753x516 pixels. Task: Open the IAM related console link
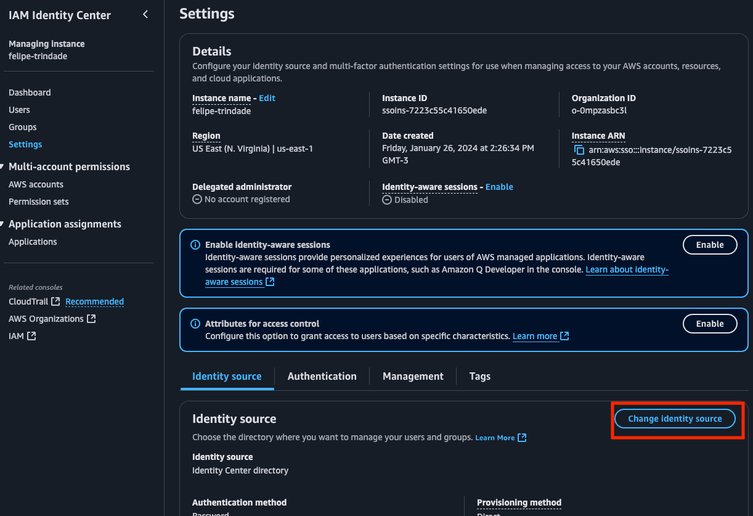16,336
